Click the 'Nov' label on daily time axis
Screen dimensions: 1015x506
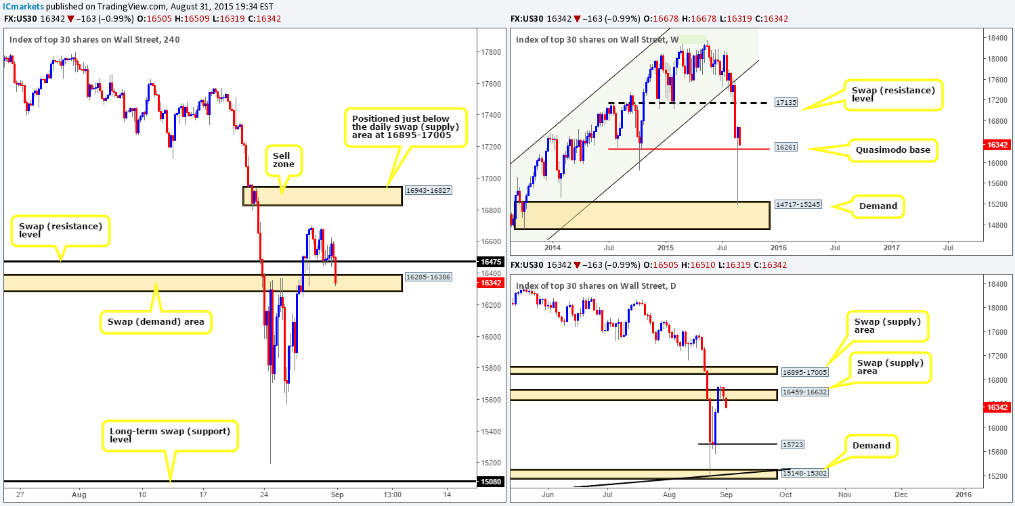[x=844, y=494]
